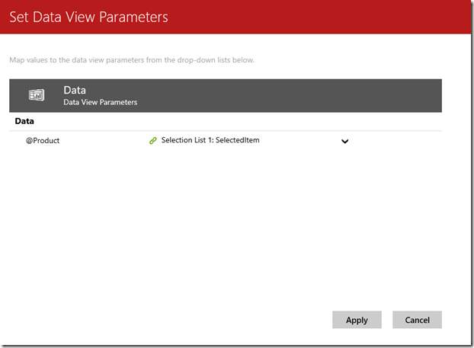The image size is (474, 348).
Task: Expand the @Product mapping dropdown chevron
Action: click(x=344, y=141)
